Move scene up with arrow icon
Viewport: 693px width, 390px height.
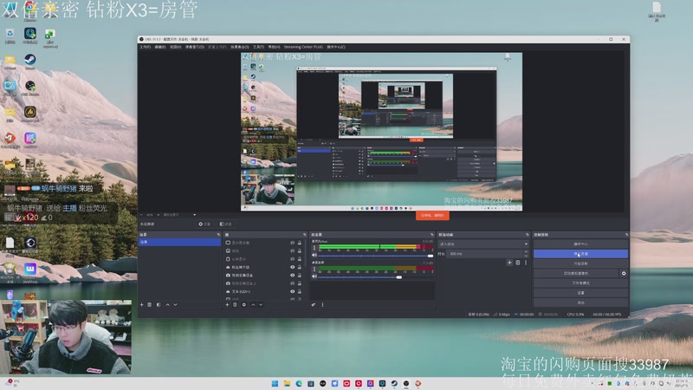click(x=167, y=305)
